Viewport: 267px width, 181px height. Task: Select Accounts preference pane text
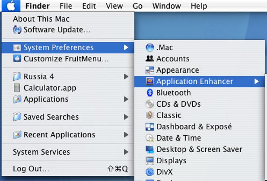(173, 59)
